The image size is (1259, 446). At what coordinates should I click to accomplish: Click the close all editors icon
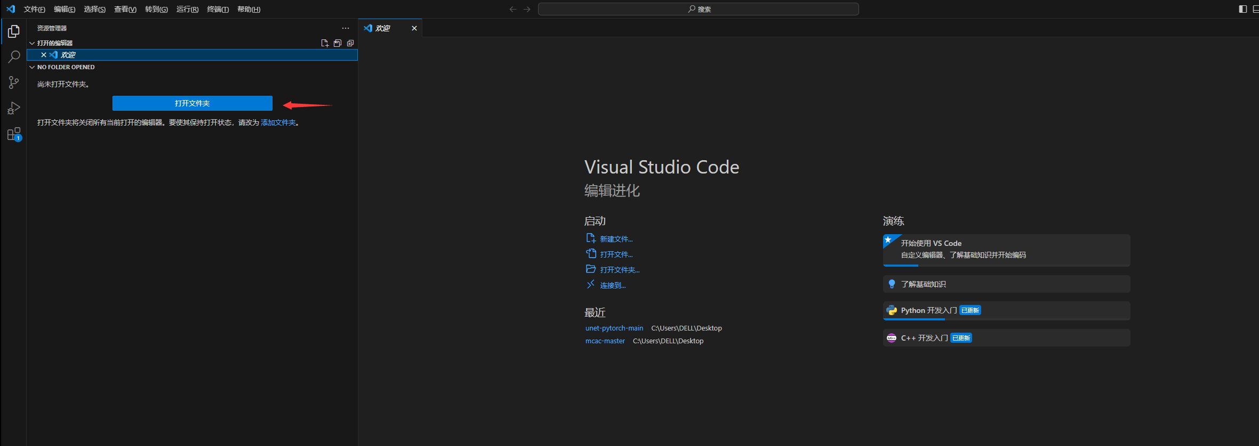[x=350, y=43]
